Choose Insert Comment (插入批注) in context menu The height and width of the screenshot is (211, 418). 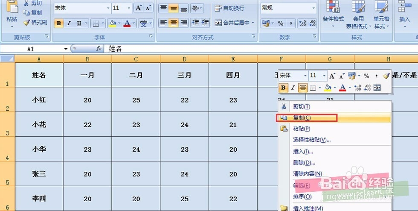(x=334, y=208)
